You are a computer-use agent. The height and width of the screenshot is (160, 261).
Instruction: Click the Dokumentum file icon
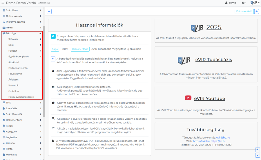pyautogui.click(x=4, y=120)
